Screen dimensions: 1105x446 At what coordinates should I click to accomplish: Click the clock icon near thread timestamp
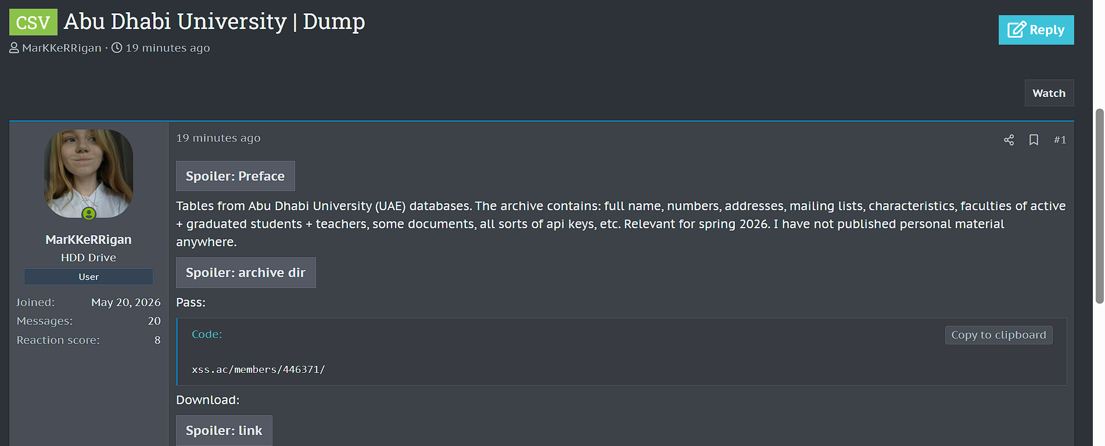117,48
